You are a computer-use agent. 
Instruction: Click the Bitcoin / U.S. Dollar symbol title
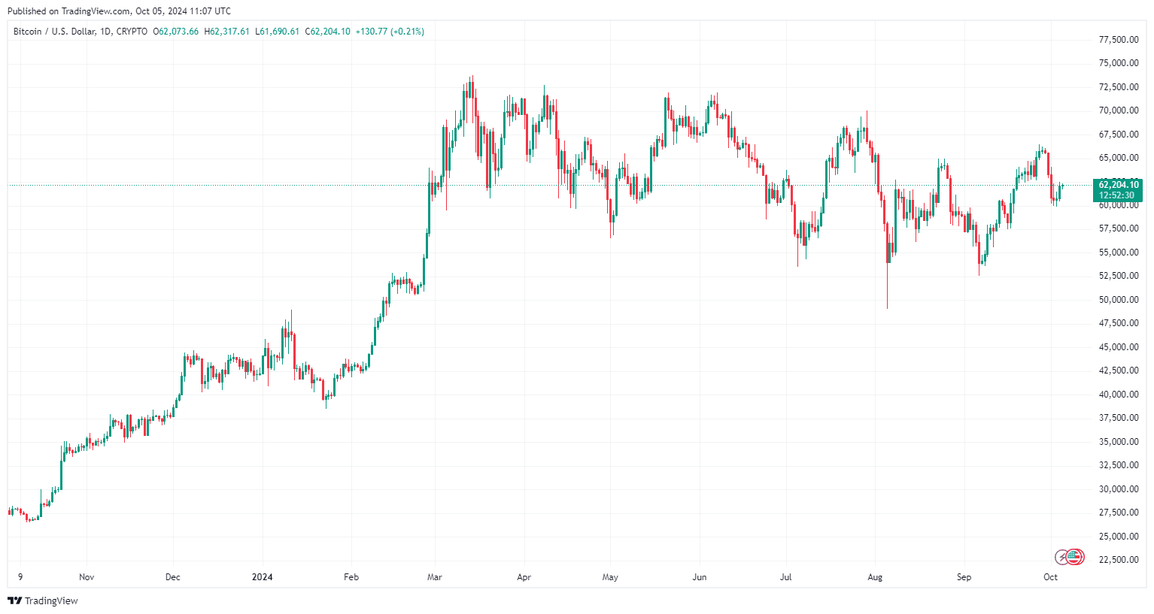(54, 32)
